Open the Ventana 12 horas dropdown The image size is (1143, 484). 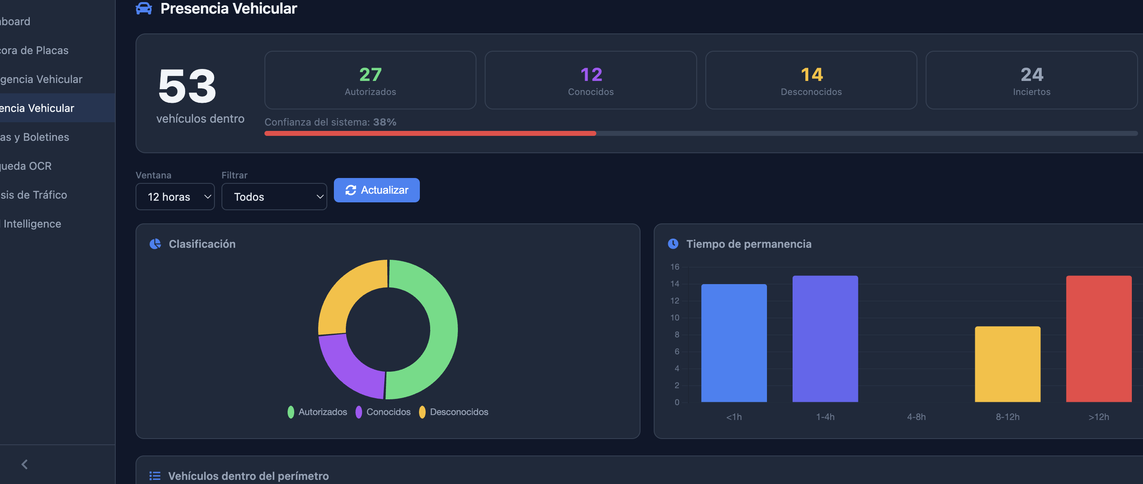(x=175, y=197)
